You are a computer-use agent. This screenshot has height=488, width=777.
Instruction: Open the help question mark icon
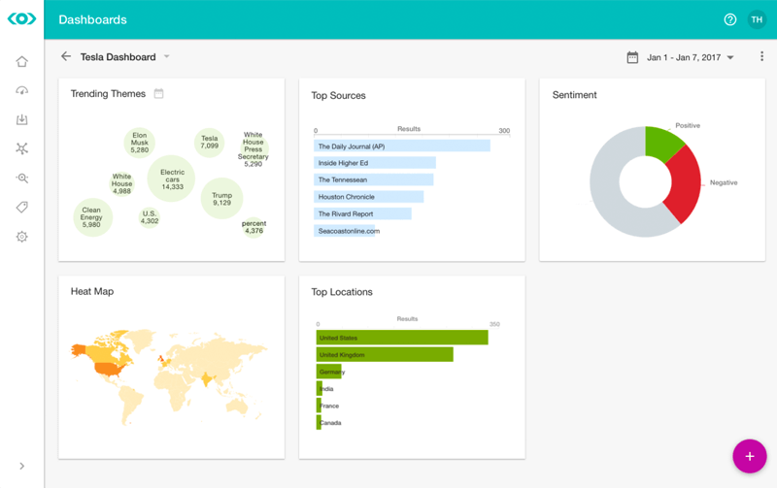(x=730, y=19)
